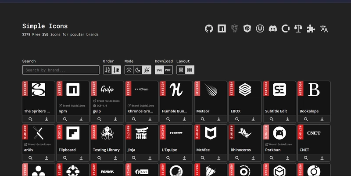Download the Jinja icon

click(150, 158)
